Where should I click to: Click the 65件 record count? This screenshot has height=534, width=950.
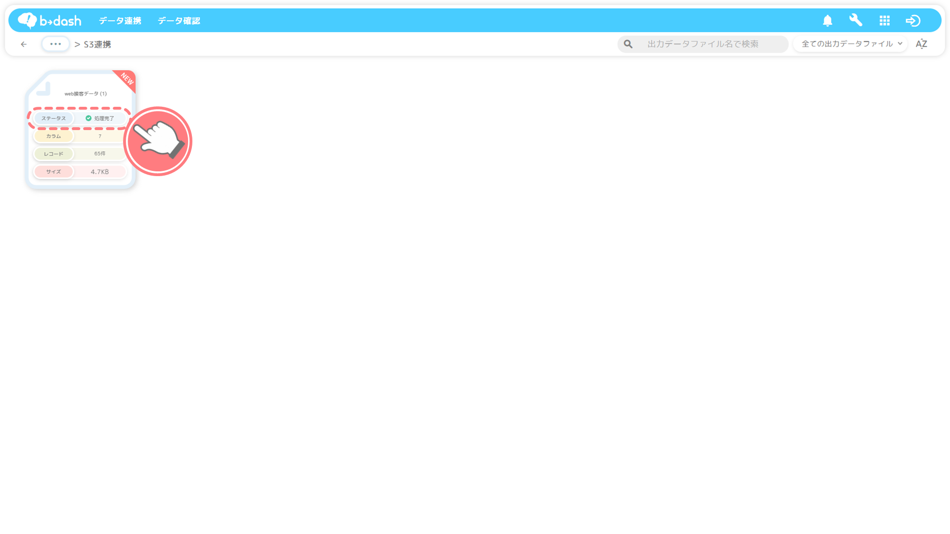pyautogui.click(x=100, y=154)
